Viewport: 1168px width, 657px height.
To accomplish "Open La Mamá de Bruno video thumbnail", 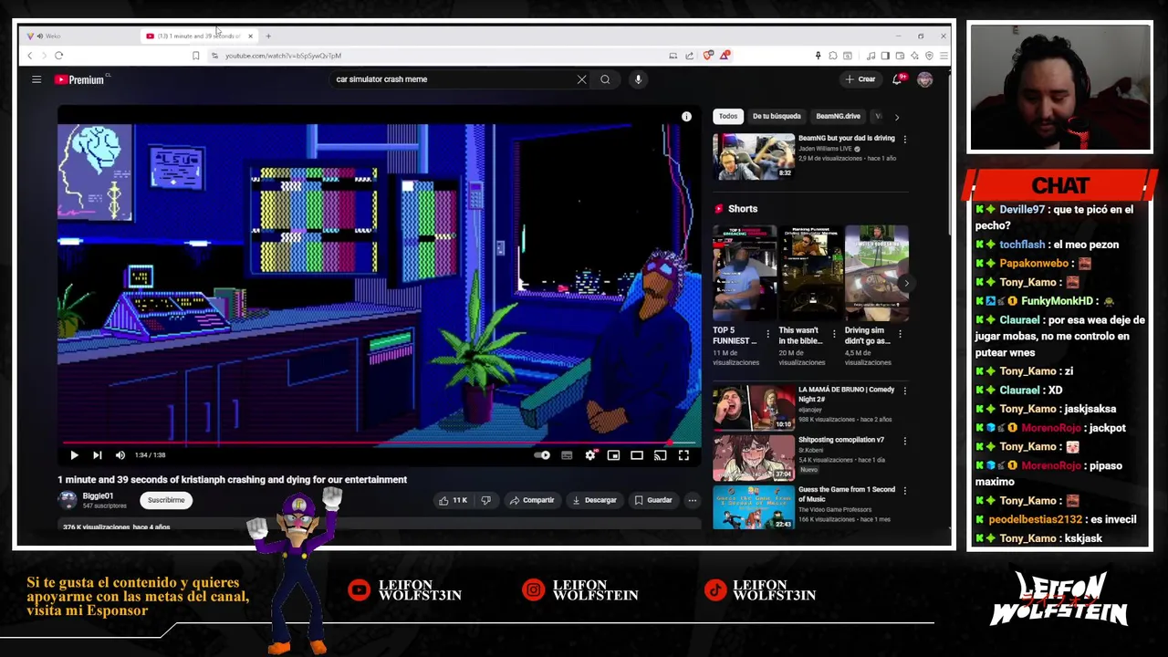I will (x=754, y=407).
